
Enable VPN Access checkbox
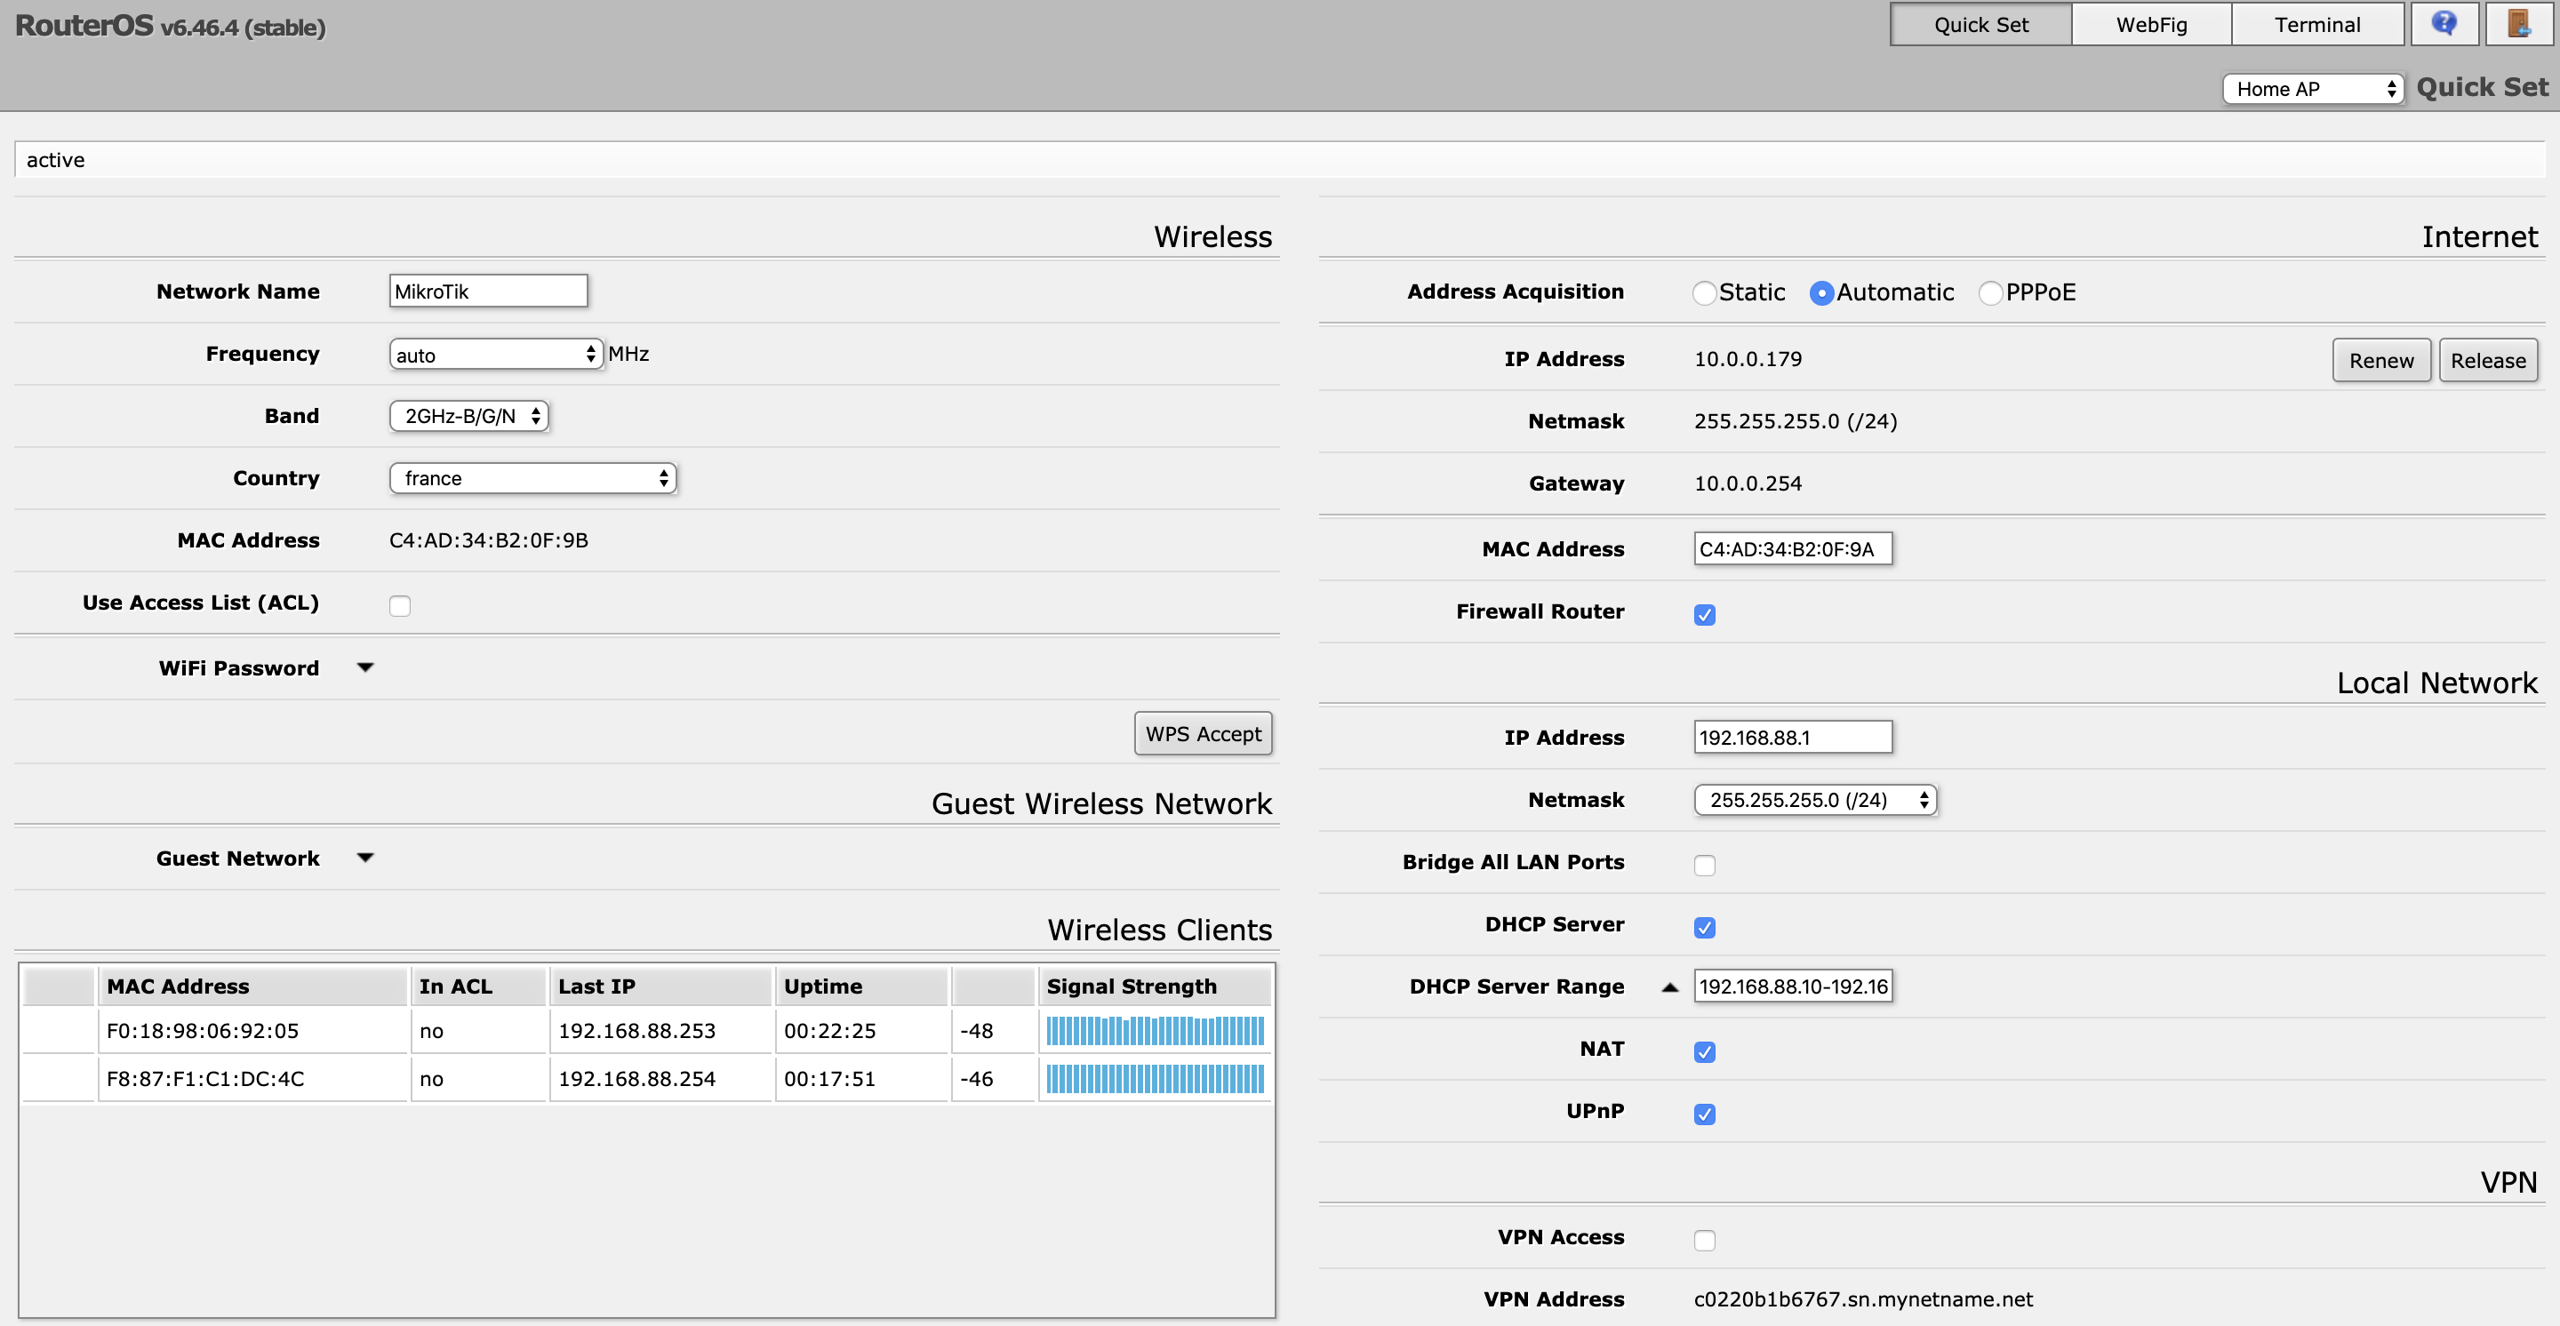[1704, 1241]
